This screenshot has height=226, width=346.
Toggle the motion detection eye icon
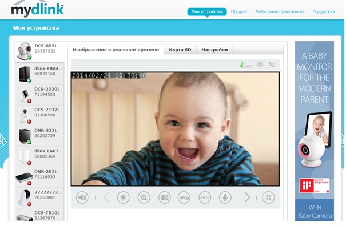pyautogui.click(x=260, y=64)
